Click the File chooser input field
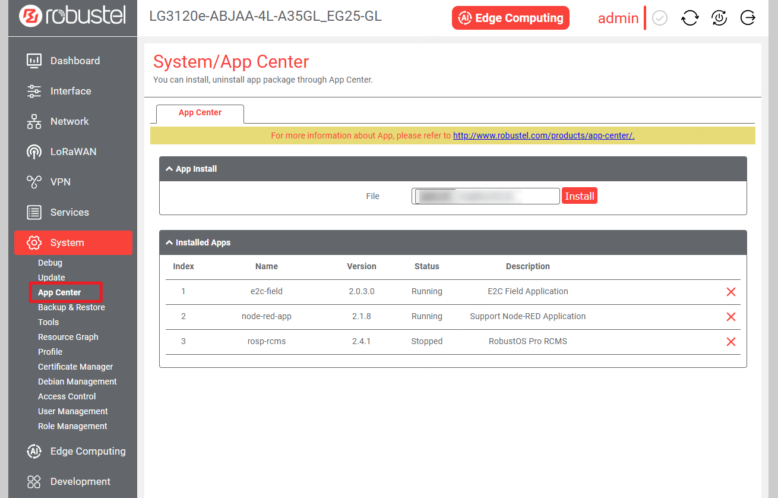 pos(486,196)
